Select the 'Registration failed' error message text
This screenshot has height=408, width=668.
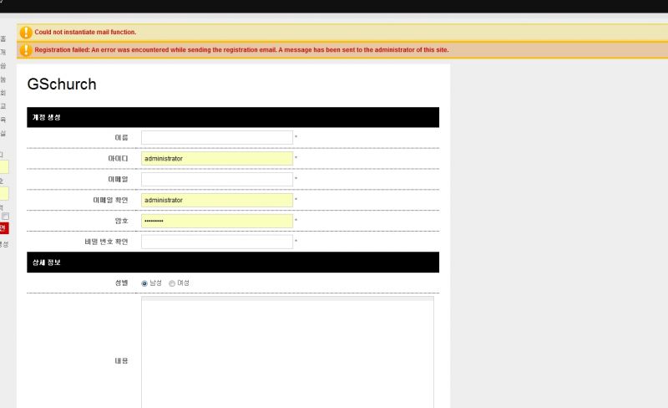(x=241, y=50)
